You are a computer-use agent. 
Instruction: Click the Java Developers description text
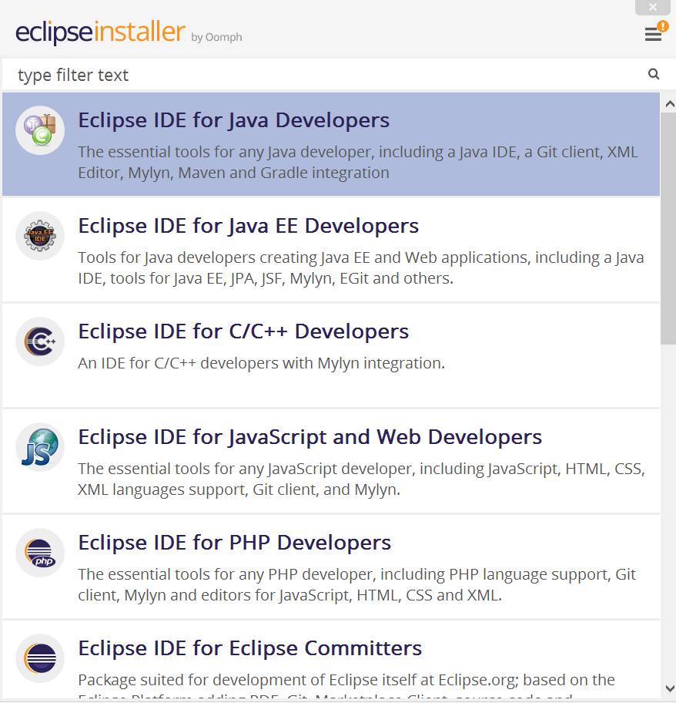(358, 163)
